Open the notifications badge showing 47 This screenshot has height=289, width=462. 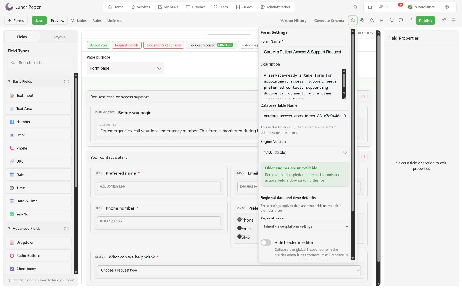click(x=401, y=5)
